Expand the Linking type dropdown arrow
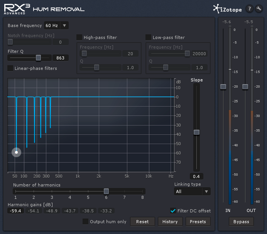The height and width of the screenshot is (234, 267). [x=206, y=192]
